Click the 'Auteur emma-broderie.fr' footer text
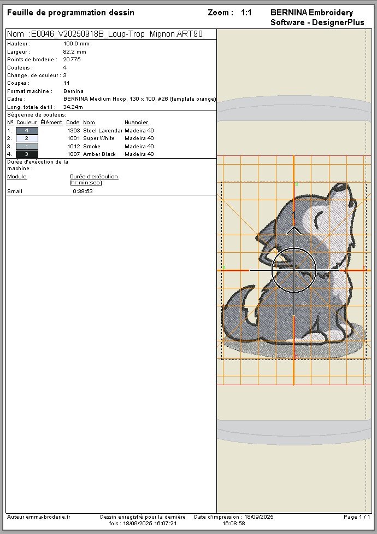Image resolution: width=377 pixels, height=534 pixels. [x=39, y=517]
